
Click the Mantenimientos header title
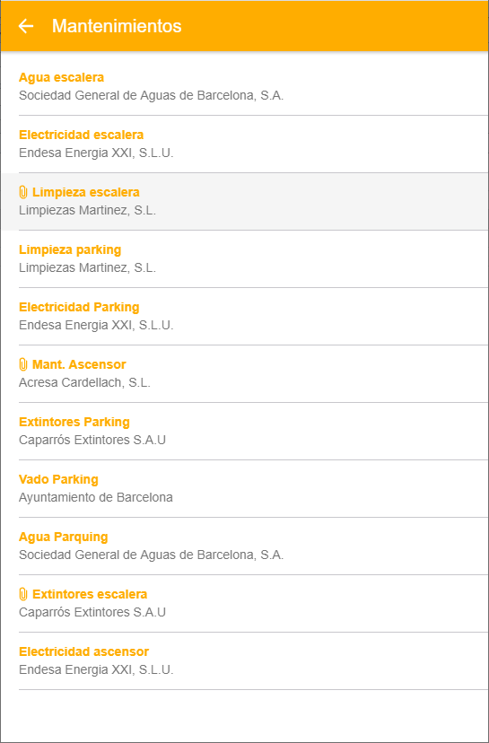pyautogui.click(x=117, y=26)
